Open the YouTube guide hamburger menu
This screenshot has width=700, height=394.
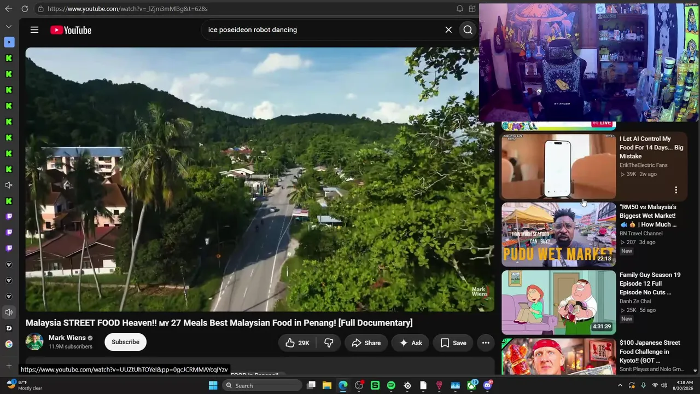pos(34,30)
